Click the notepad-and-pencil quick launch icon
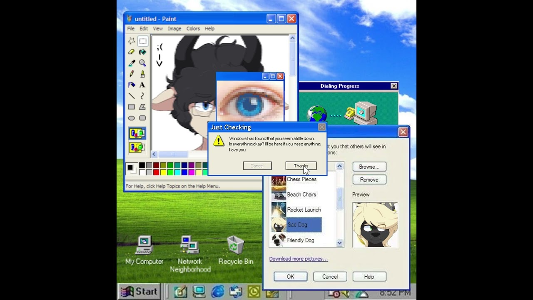533x300 pixels. [x=180, y=291]
